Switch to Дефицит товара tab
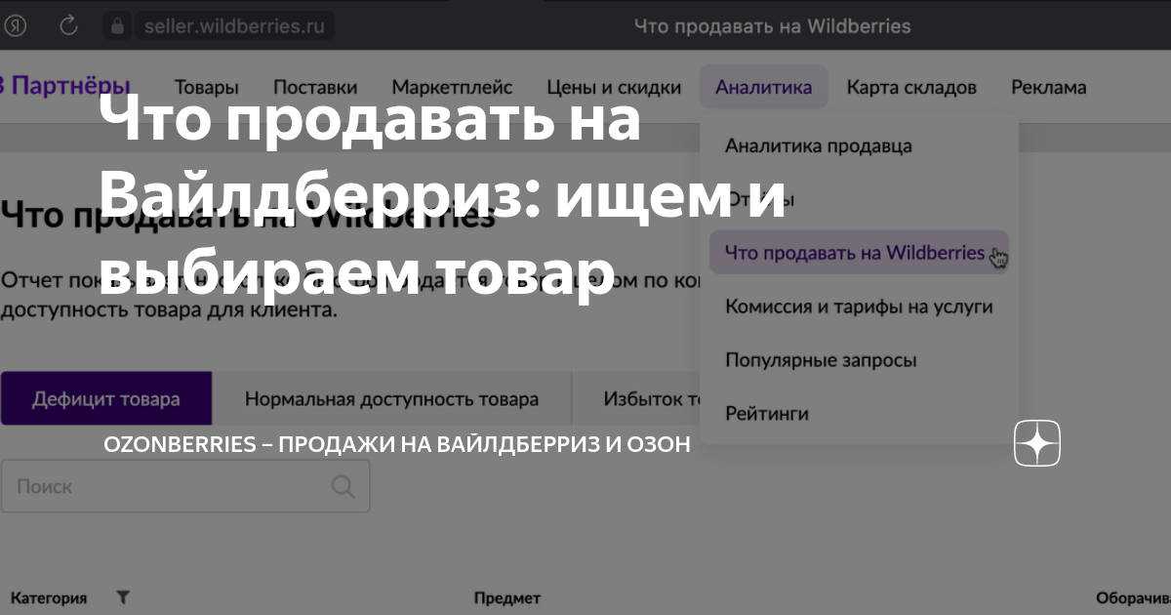Viewport: 1171px width, 615px height. (105, 398)
